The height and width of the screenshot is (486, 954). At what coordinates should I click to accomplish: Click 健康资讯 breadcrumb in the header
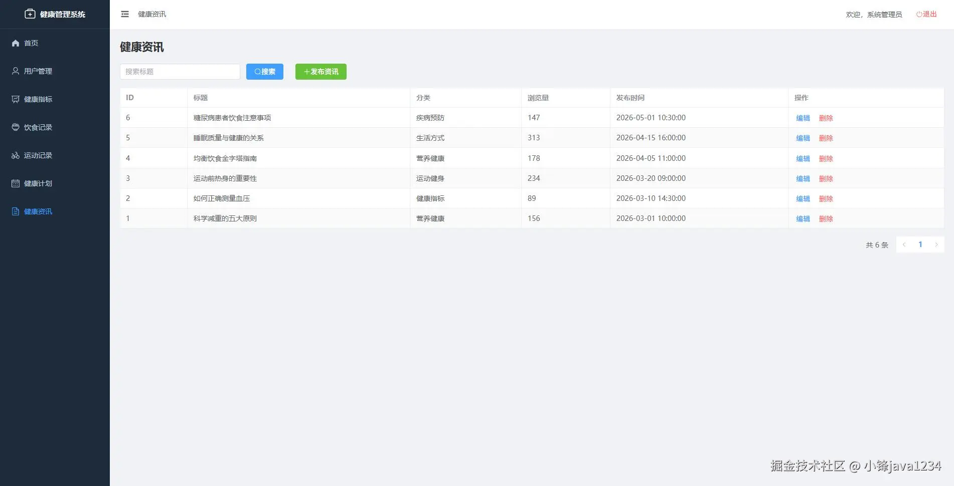coord(152,14)
